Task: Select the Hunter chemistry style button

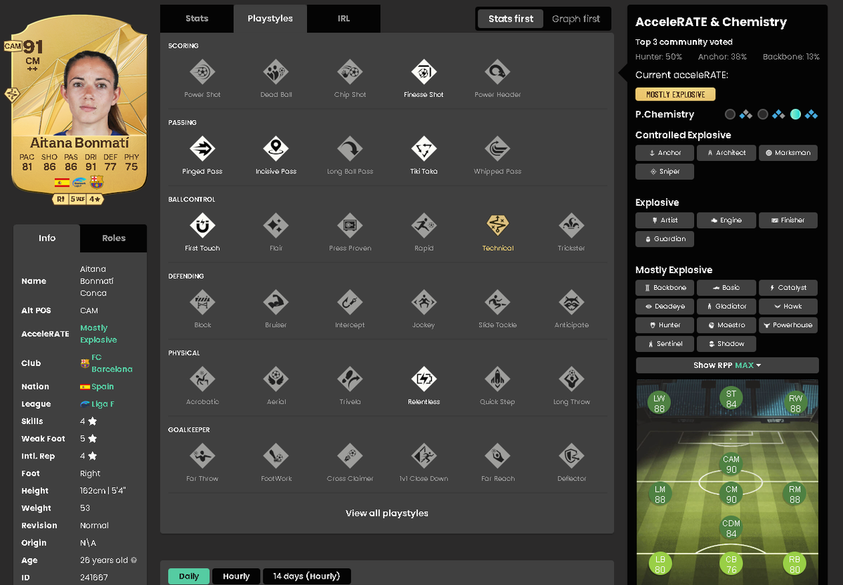Action: (x=665, y=325)
